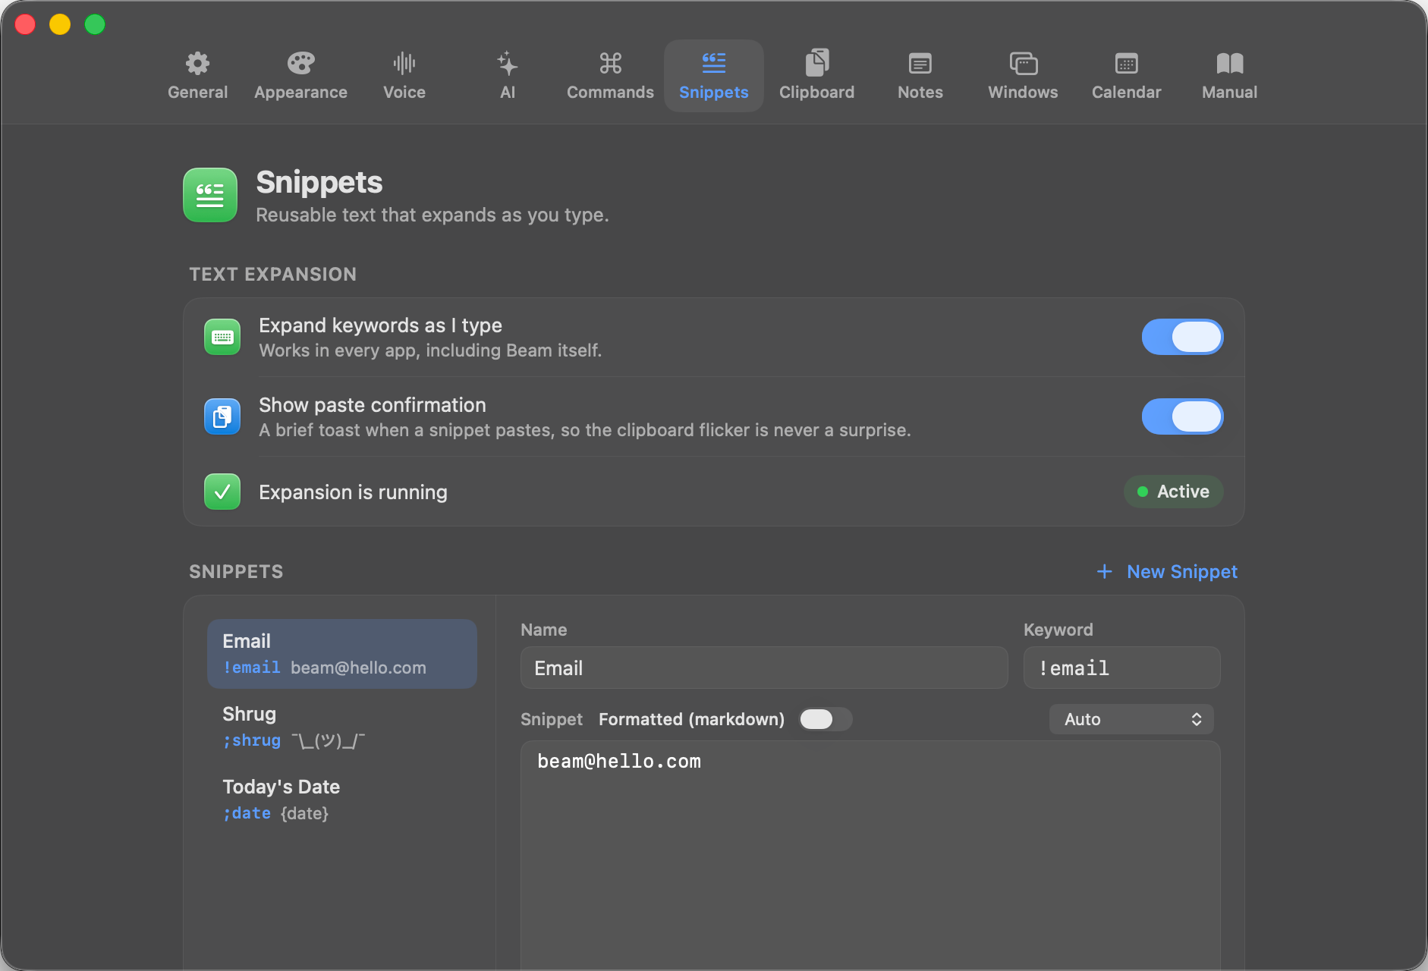Click the ;shrug keyword text

pyautogui.click(x=252, y=740)
